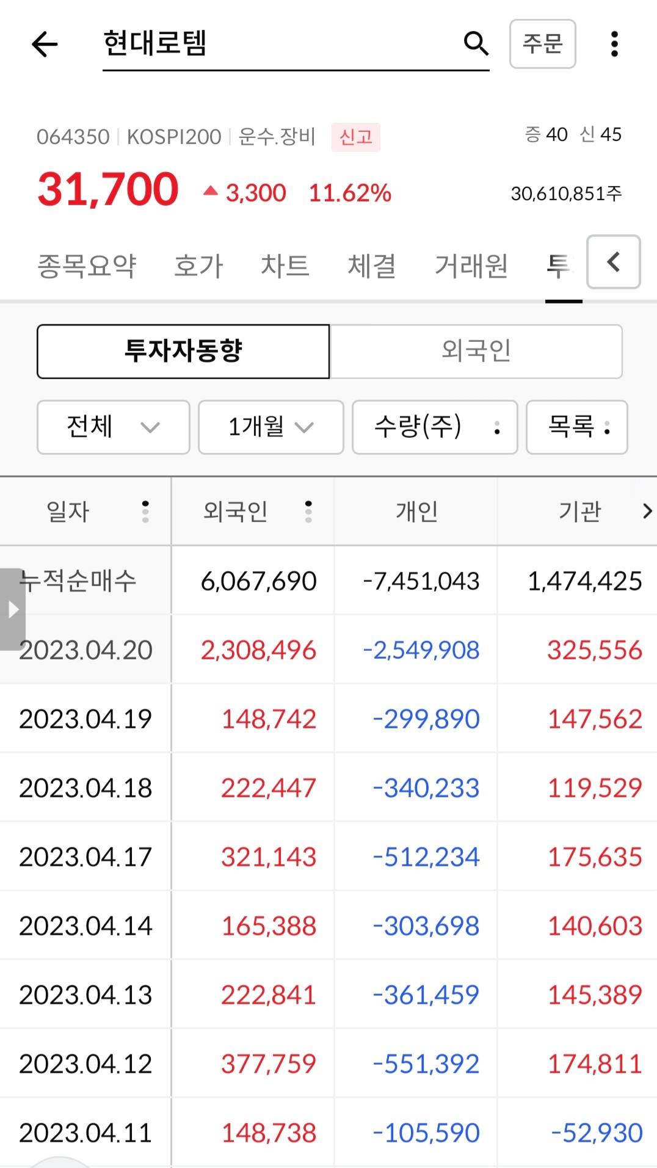The image size is (657, 1168).
Task: Tap the 증 40 margin indicator
Action: [546, 134]
